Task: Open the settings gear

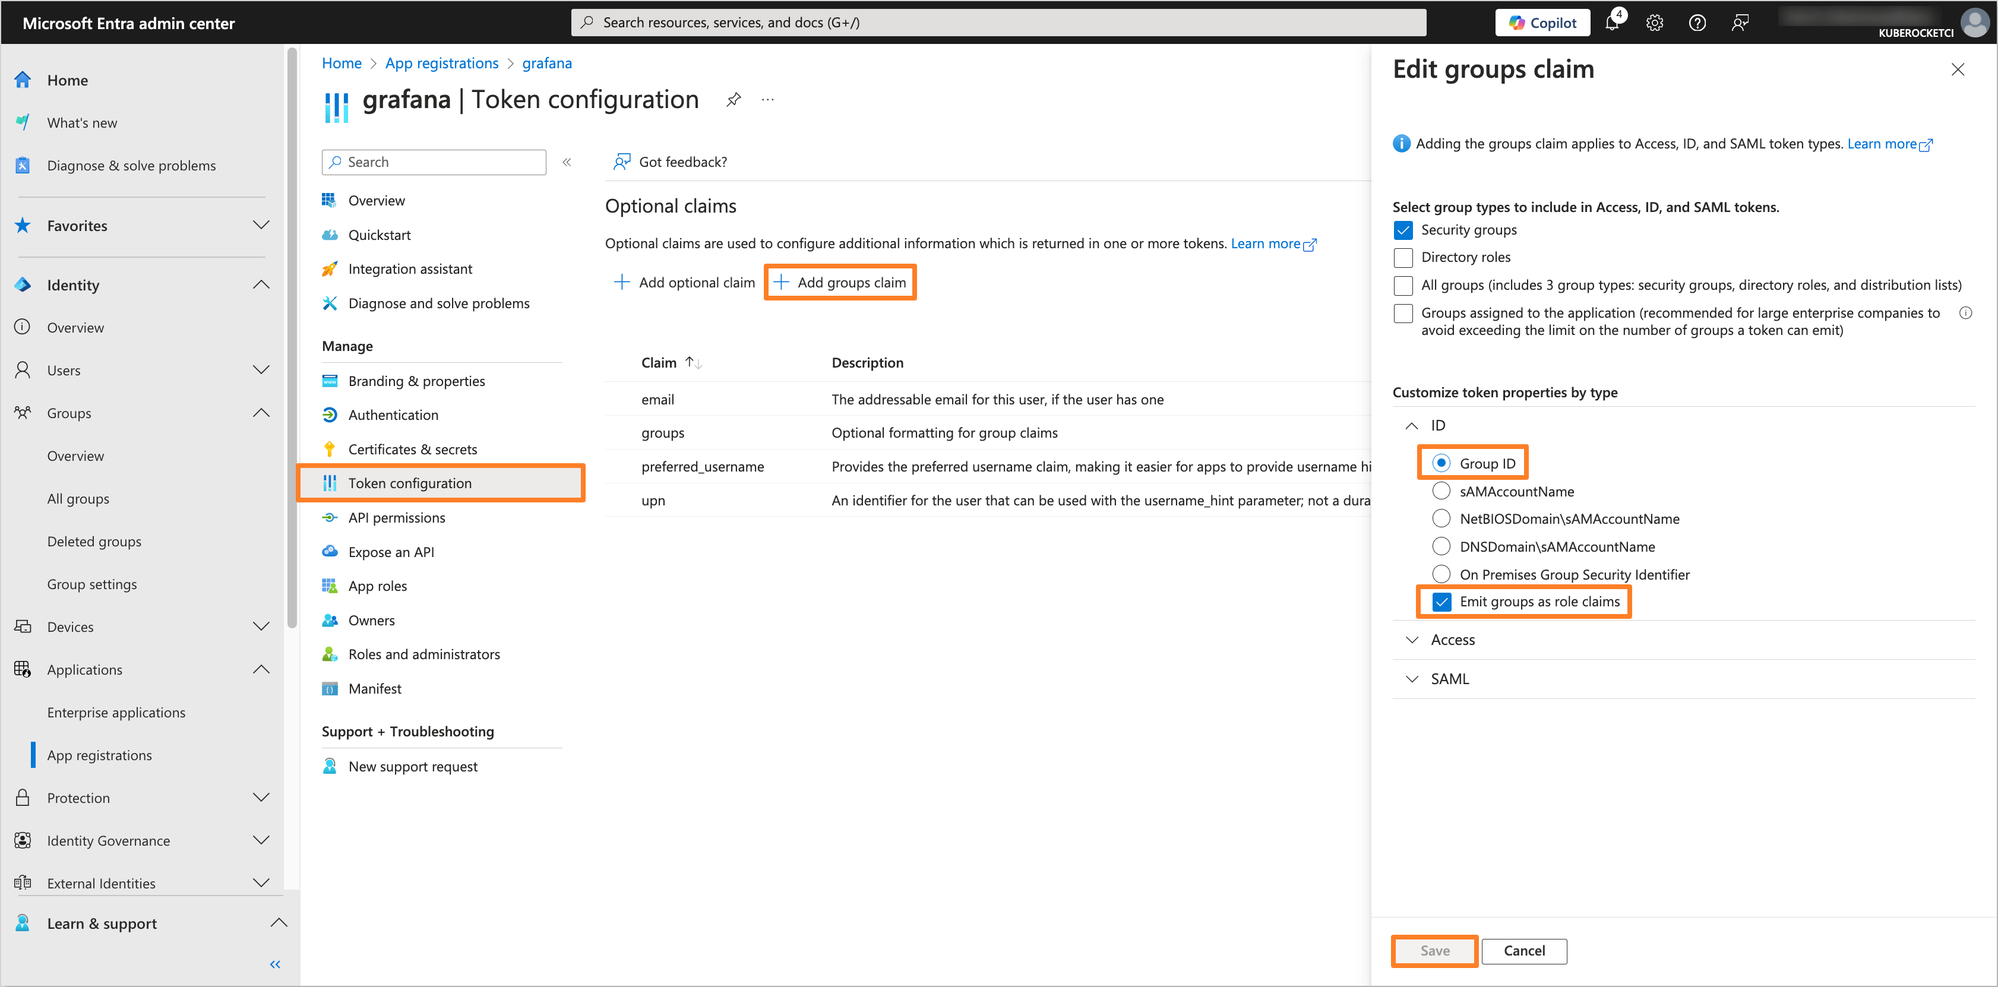Action: [x=1654, y=23]
